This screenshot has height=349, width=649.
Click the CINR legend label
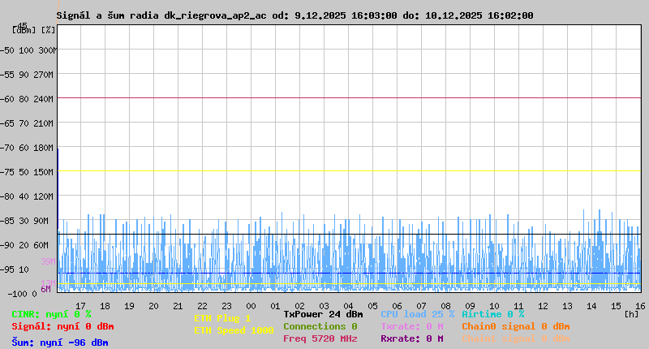click(x=51, y=314)
